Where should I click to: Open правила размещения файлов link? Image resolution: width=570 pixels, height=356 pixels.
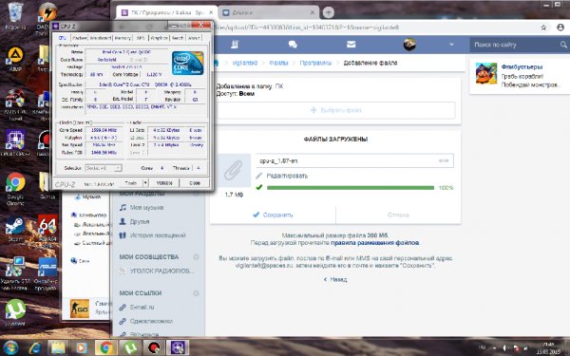click(375, 243)
